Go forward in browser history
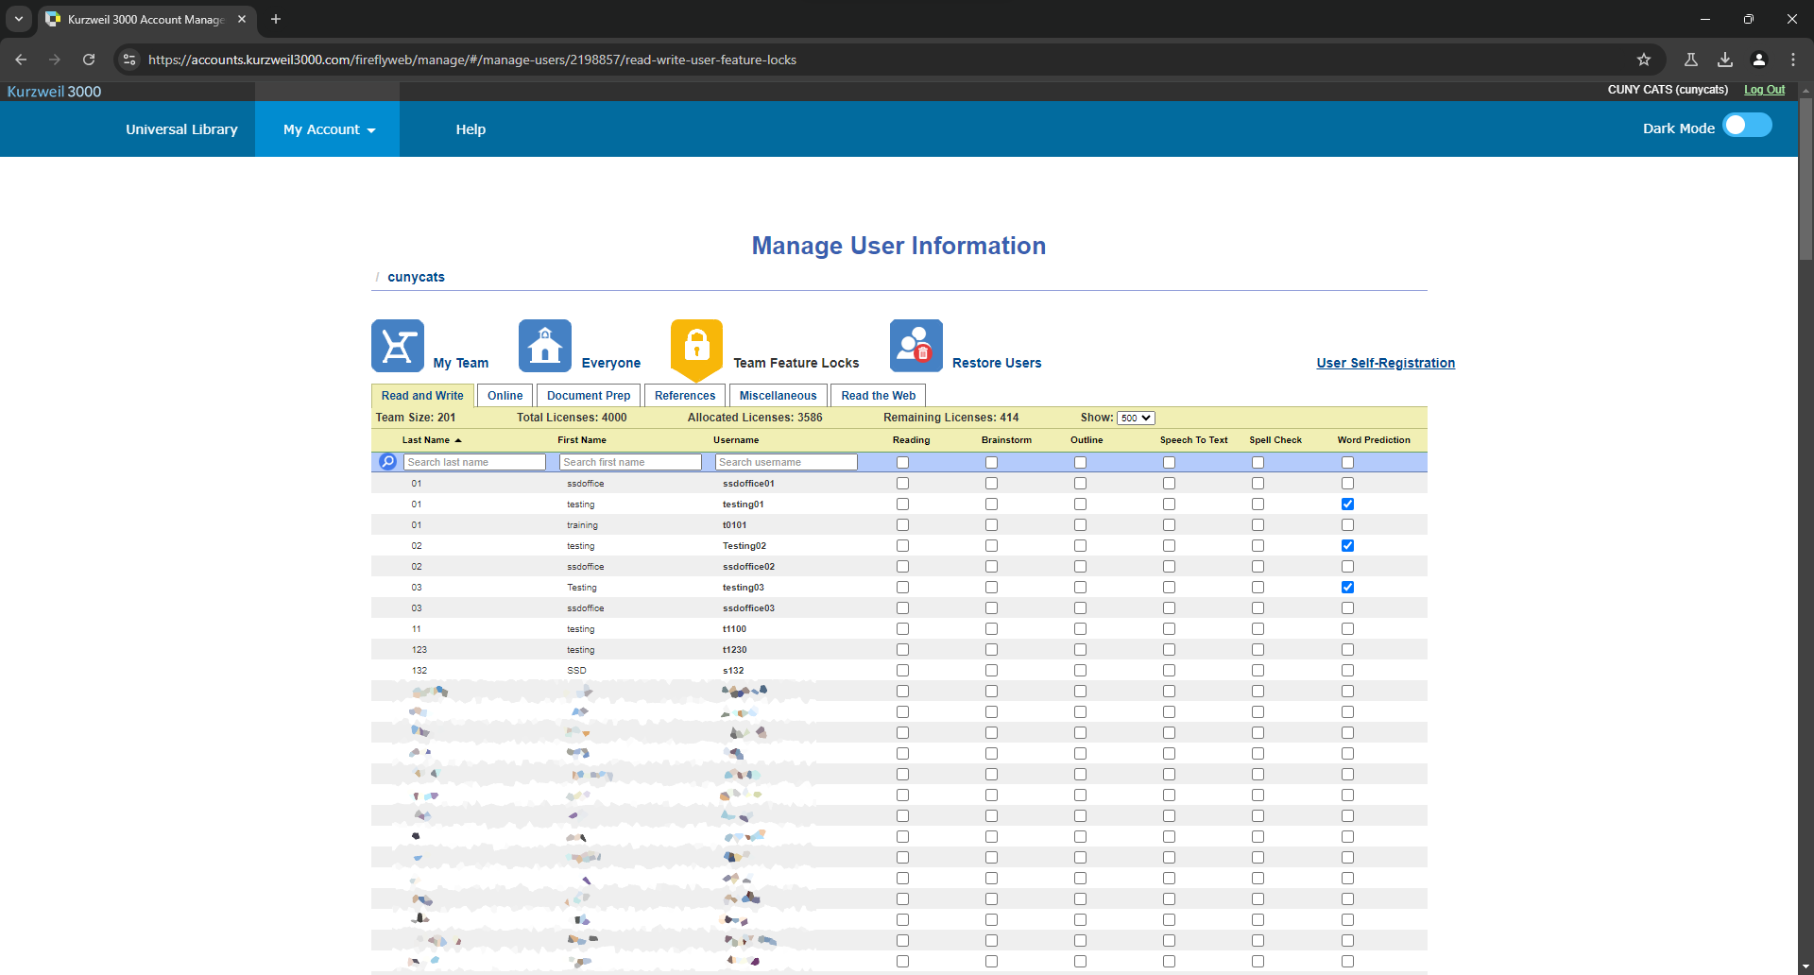1814x975 pixels. [x=55, y=60]
